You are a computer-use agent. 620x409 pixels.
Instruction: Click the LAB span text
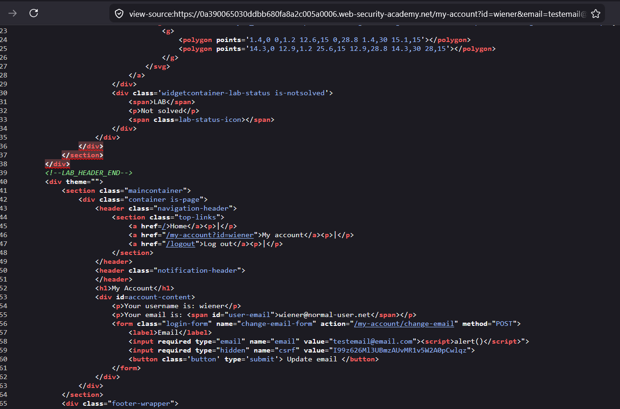[x=159, y=102]
